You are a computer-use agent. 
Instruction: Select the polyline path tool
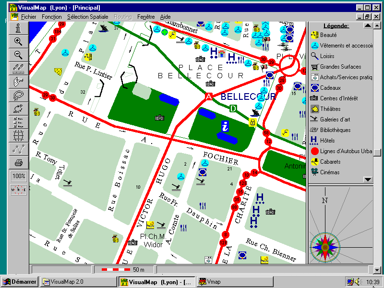pos(19,149)
